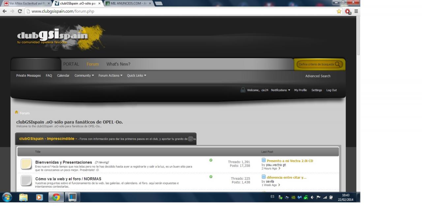Viewport: 422px width, 210px height.
Task: Expand the Forum Actions dropdown
Action: point(110,75)
